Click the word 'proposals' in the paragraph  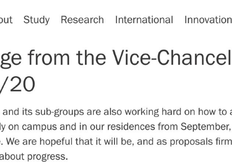click(x=191, y=142)
